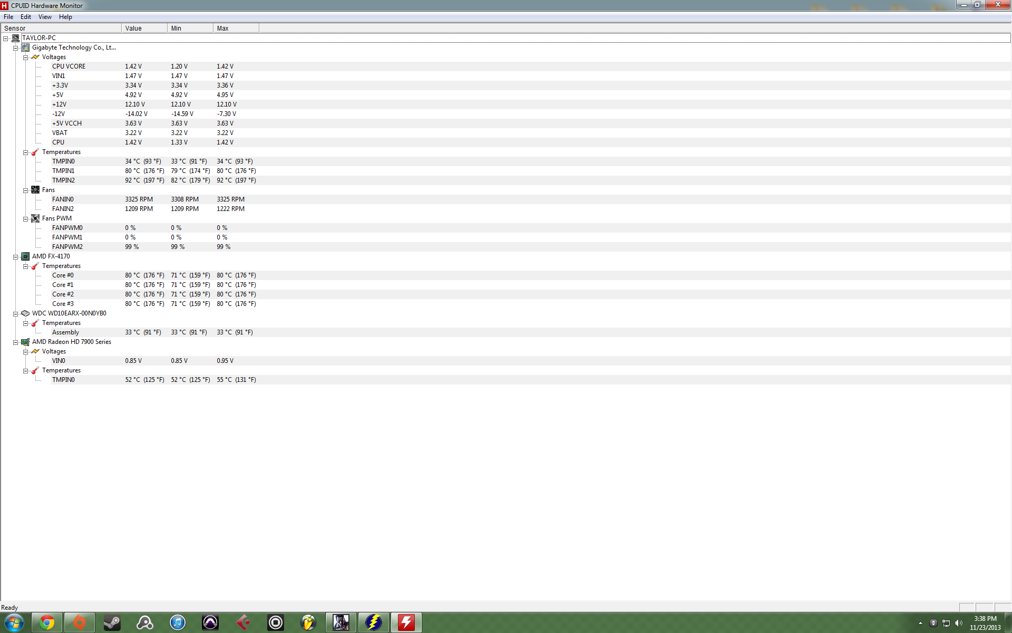
Task: Click the Radeon Voltages lightning icon
Action: point(35,351)
